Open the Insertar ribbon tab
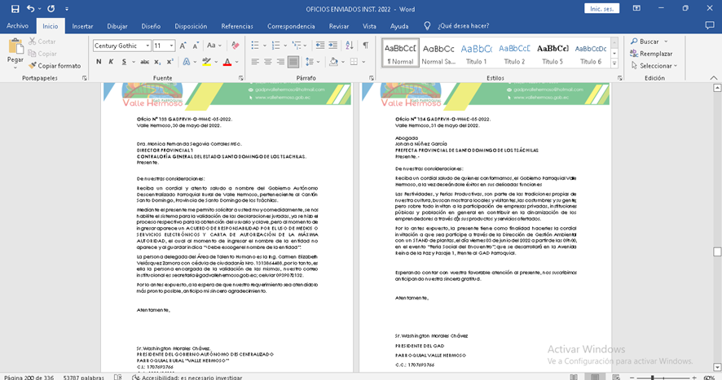Image resolution: width=722 pixels, height=380 pixels. pyautogui.click(x=82, y=26)
